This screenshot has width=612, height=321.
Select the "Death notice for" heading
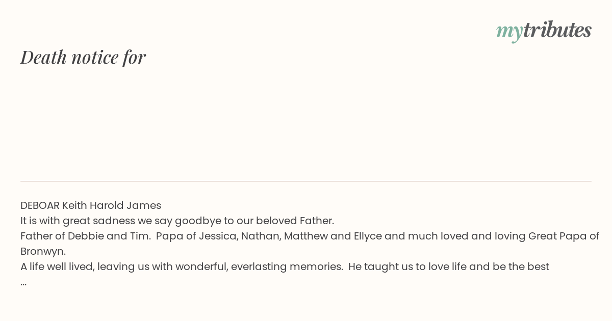coord(83,57)
